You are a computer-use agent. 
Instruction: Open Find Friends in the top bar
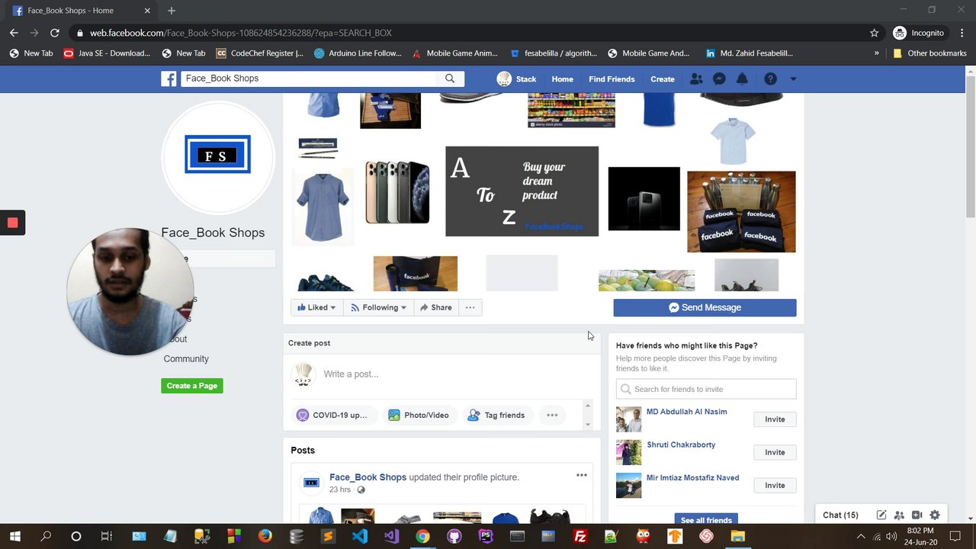pyautogui.click(x=612, y=79)
